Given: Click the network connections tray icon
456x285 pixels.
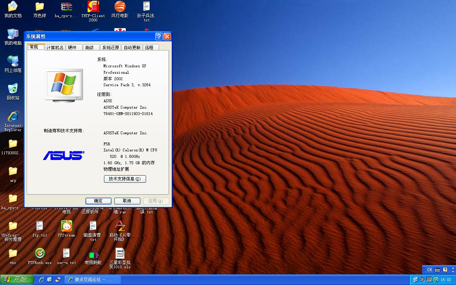Looking at the screenshot, I should pos(416,280).
